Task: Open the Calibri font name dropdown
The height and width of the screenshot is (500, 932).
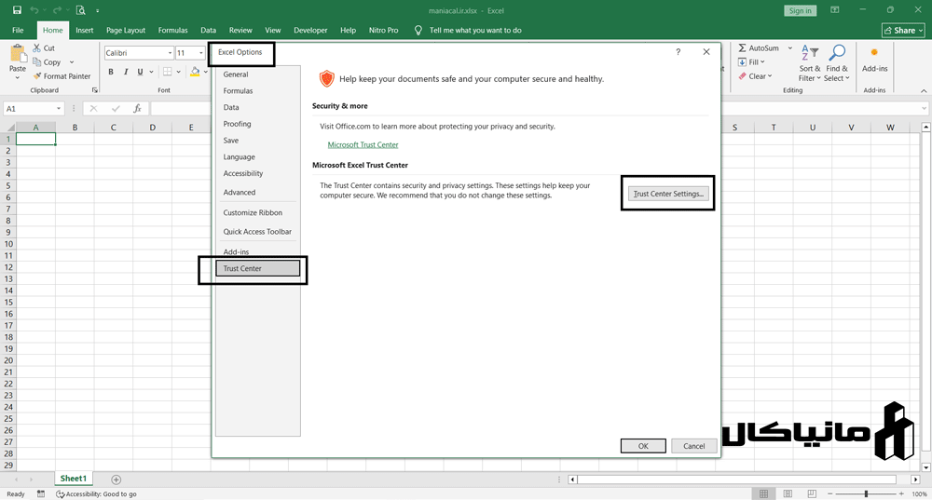Action: click(170, 53)
